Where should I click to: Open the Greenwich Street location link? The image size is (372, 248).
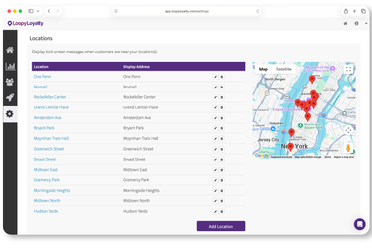pyautogui.click(x=49, y=149)
